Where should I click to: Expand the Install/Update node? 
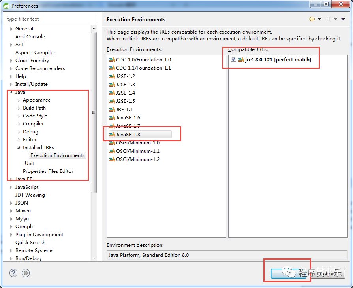click(x=11, y=84)
